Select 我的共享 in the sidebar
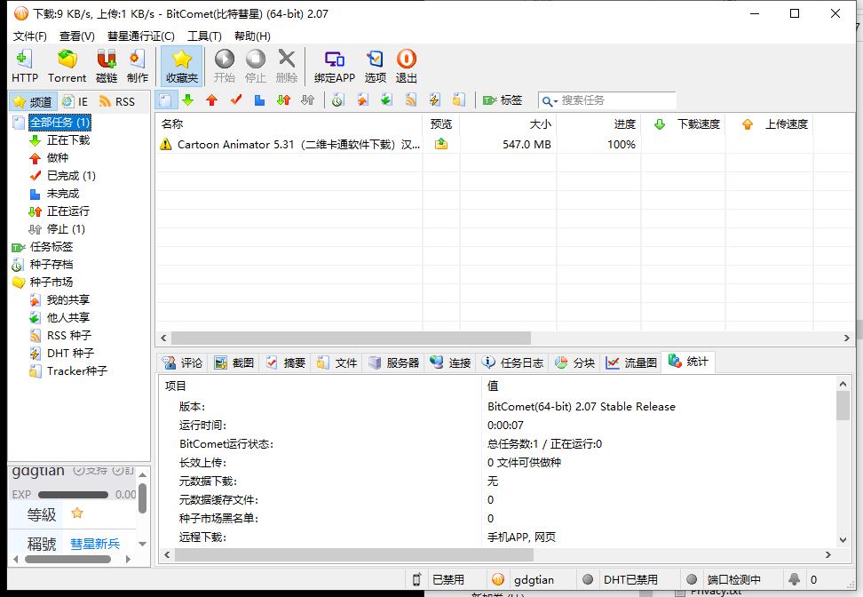Screen dimensions: 863x597 point(67,299)
